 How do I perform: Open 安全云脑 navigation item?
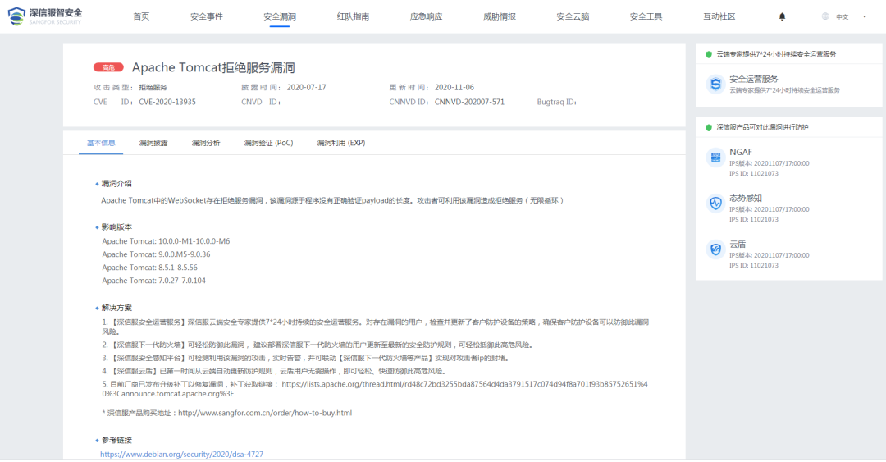[x=573, y=16]
